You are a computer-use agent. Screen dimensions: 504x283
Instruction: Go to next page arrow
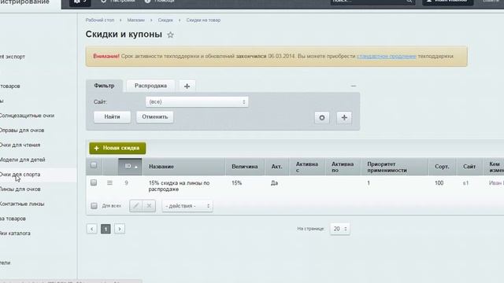(120, 229)
